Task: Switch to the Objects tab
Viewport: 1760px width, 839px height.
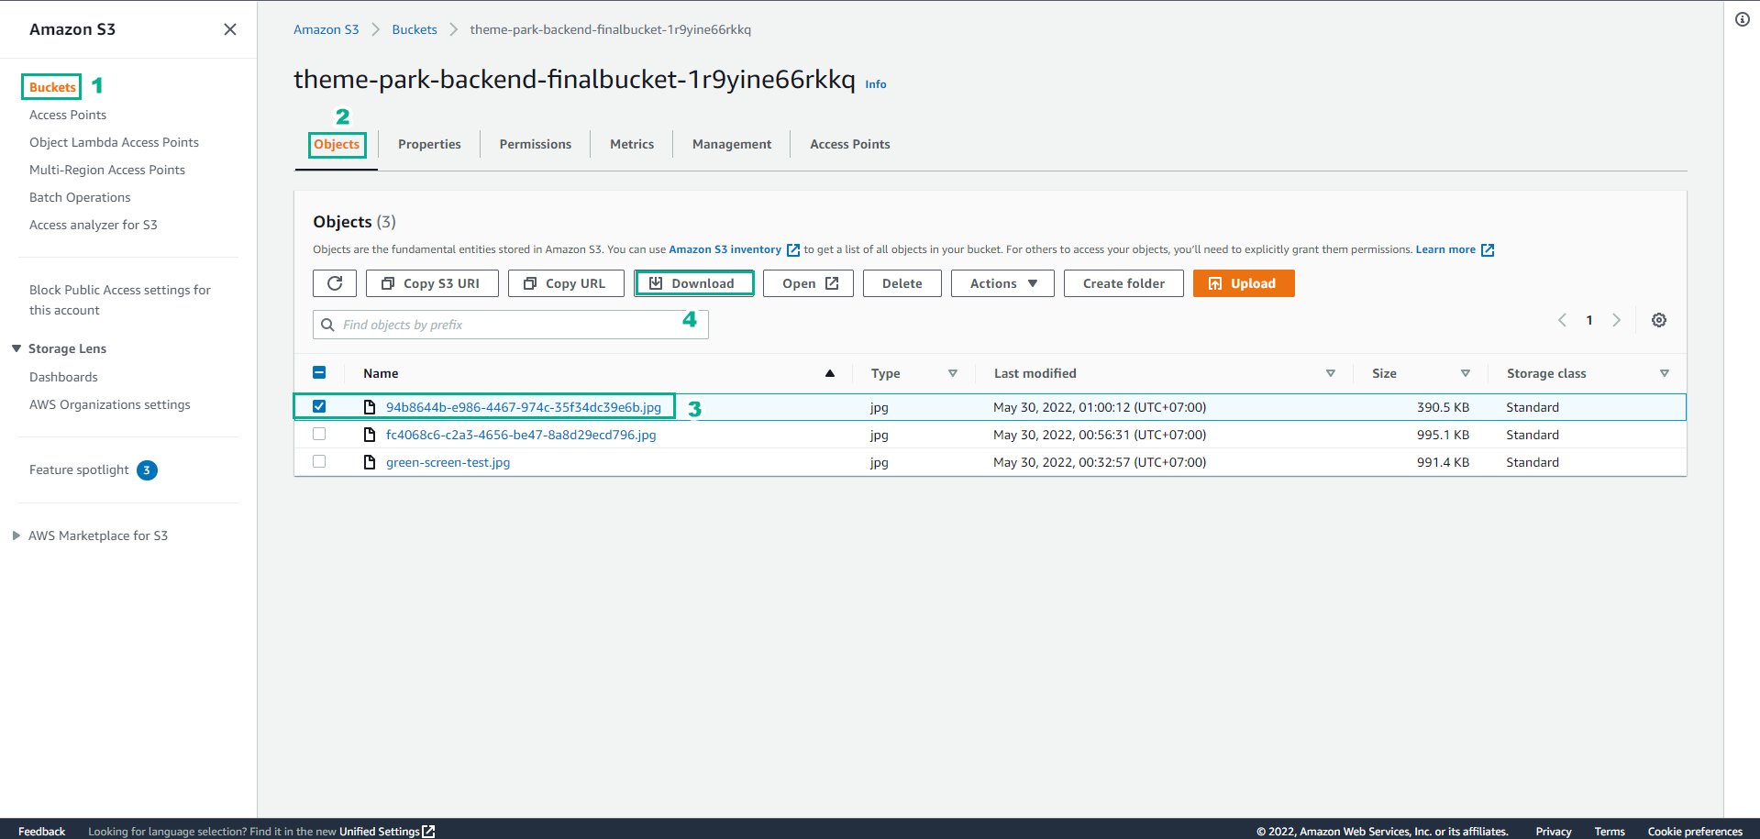Action: 337,144
